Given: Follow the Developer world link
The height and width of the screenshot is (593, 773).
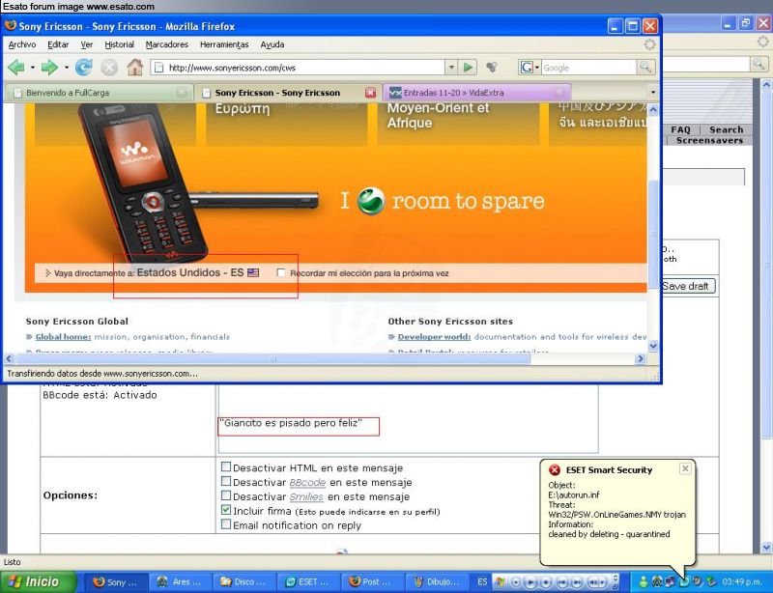Looking at the screenshot, I should pyautogui.click(x=434, y=337).
